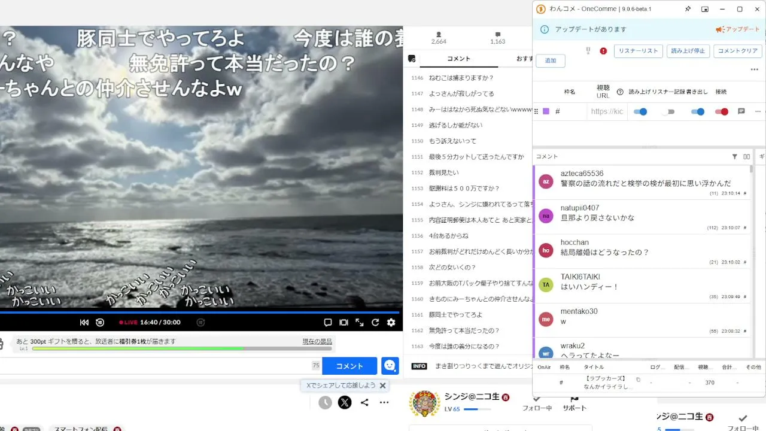Toggle 書き出し switch for # frame

(x=698, y=111)
